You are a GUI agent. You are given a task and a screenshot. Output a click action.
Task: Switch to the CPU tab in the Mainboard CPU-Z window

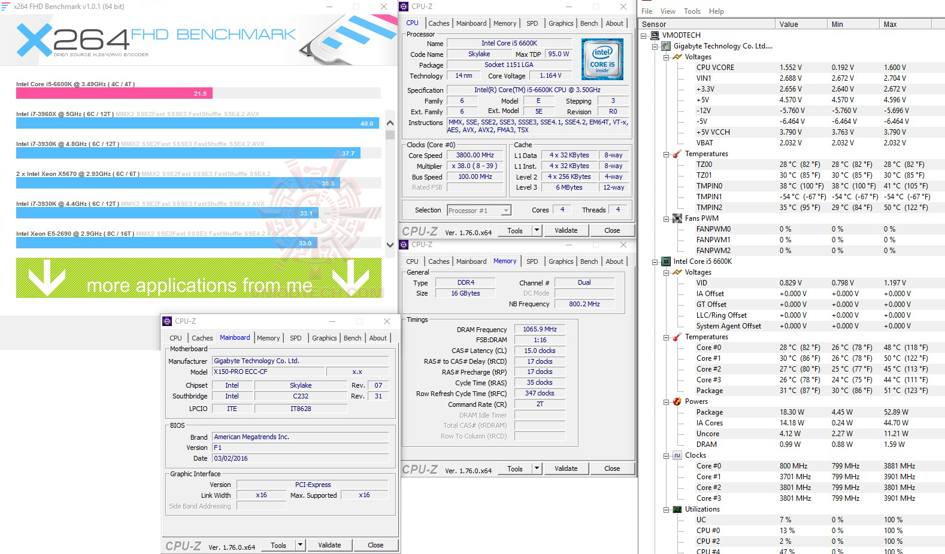(x=175, y=338)
